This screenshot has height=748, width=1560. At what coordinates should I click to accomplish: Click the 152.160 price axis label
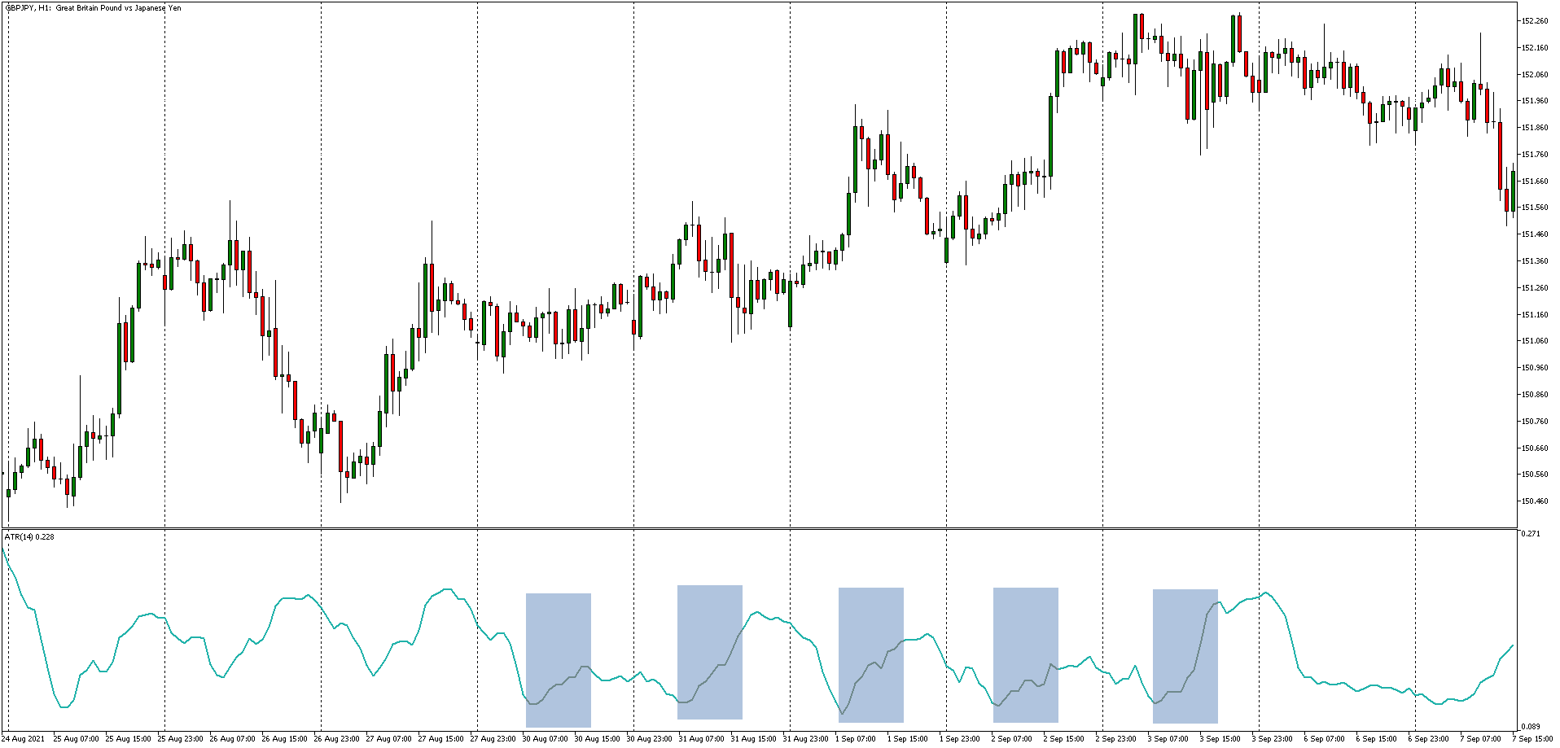[1534, 48]
